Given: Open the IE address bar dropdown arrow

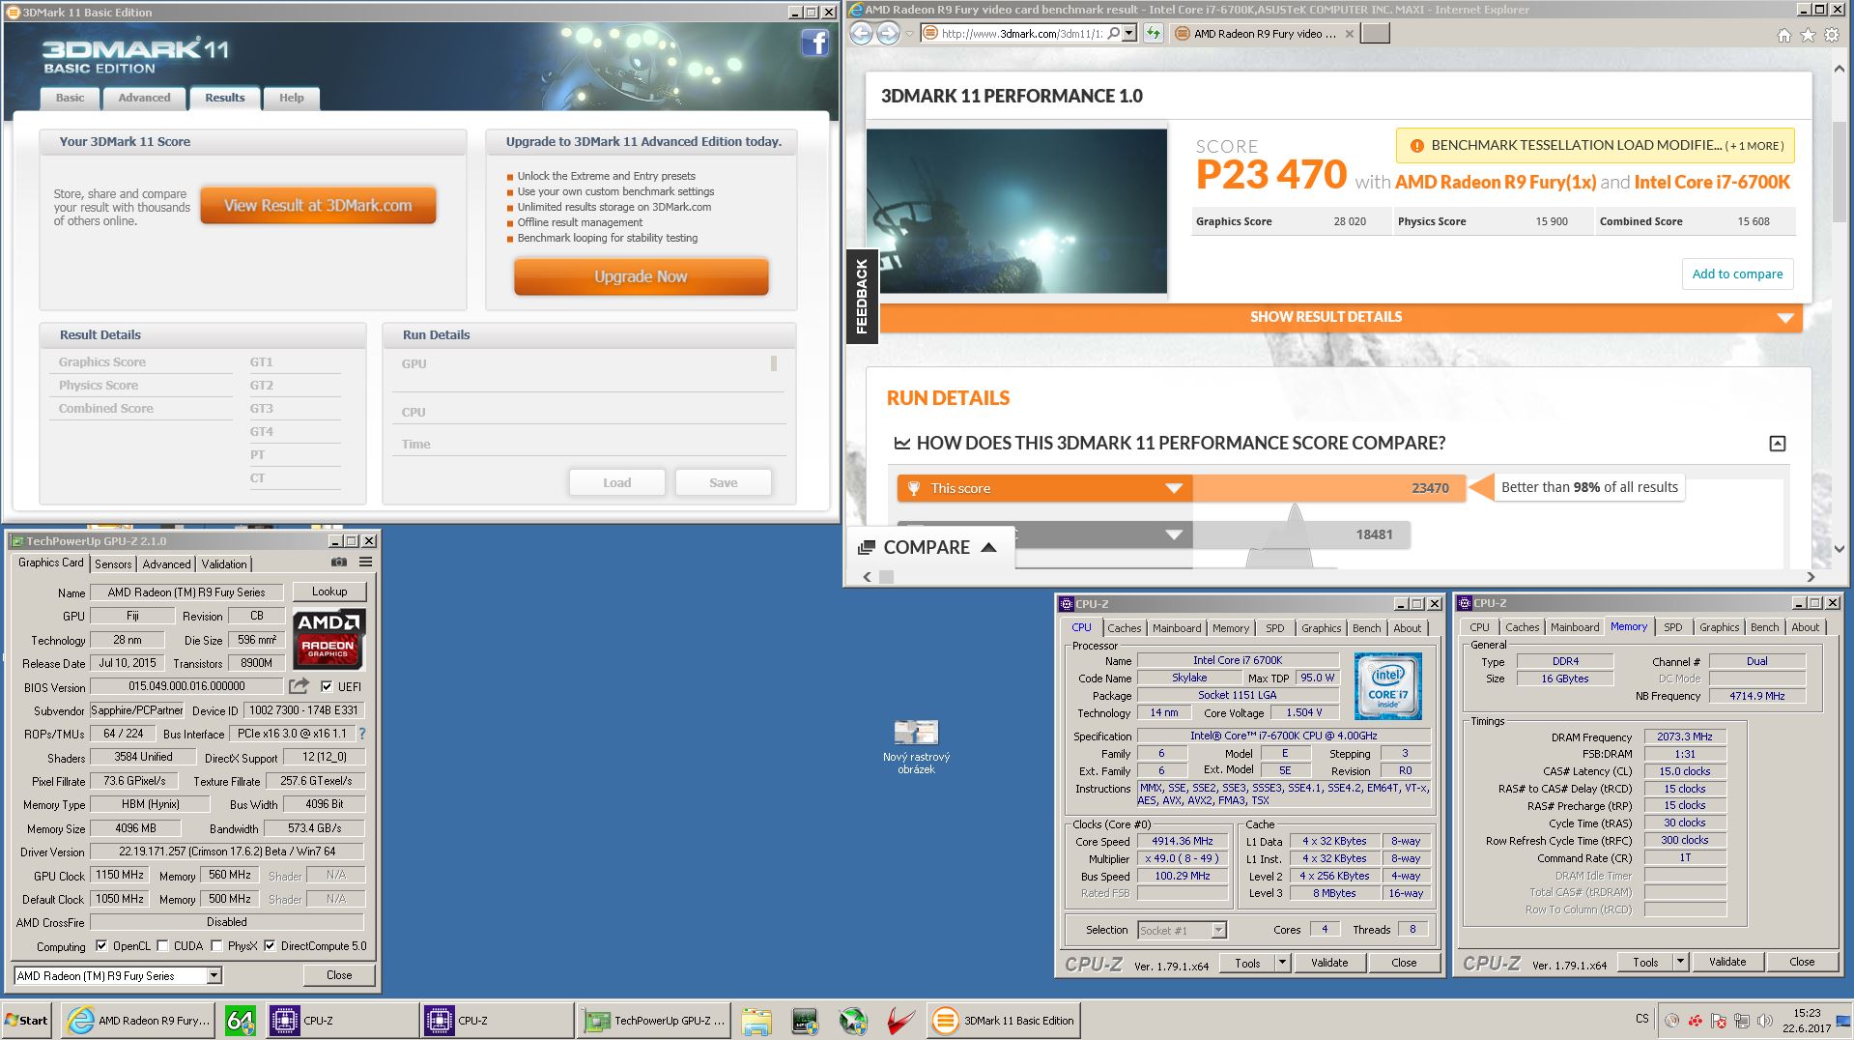Looking at the screenshot, I should [1128, 33].
